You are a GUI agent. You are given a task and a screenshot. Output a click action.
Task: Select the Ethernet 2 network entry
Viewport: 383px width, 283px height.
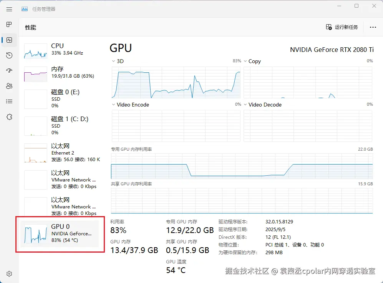coord(61,153)
